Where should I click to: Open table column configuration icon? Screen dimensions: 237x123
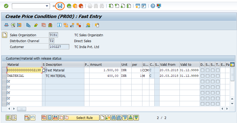pos(232,64)
